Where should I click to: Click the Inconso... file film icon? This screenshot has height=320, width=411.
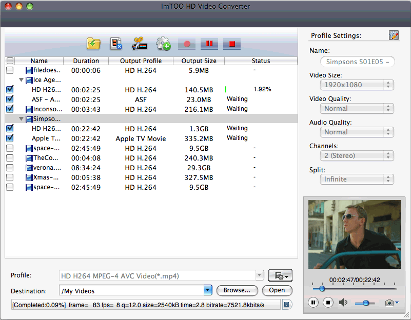coord(29,109)
